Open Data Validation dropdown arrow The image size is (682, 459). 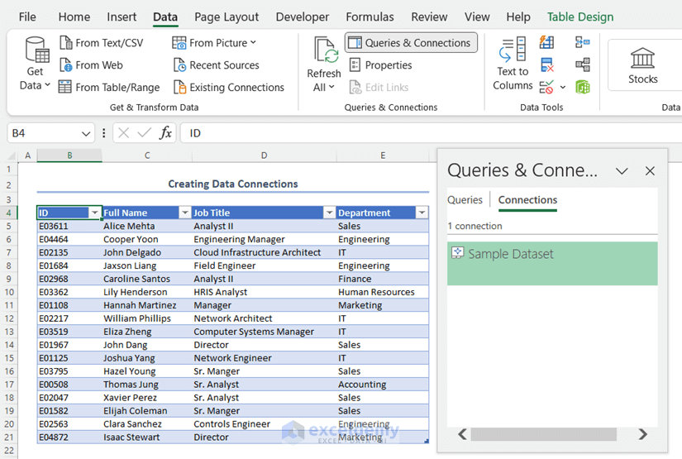click(x=563, y=88)
